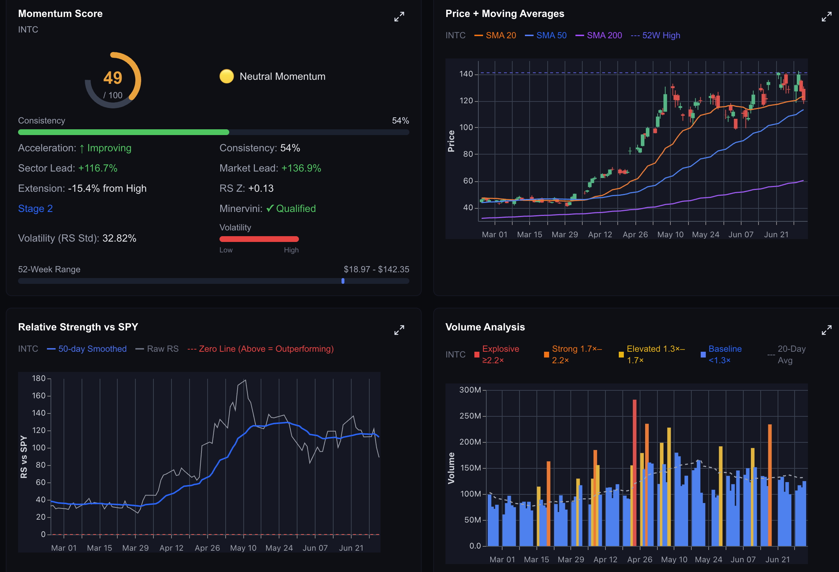
Task: Click the Extension -15.4% from High text
Action: click(82, 188)
